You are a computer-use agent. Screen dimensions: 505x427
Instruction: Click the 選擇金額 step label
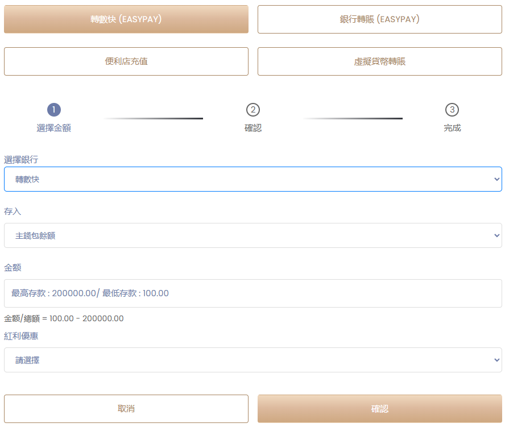point(54,128)
